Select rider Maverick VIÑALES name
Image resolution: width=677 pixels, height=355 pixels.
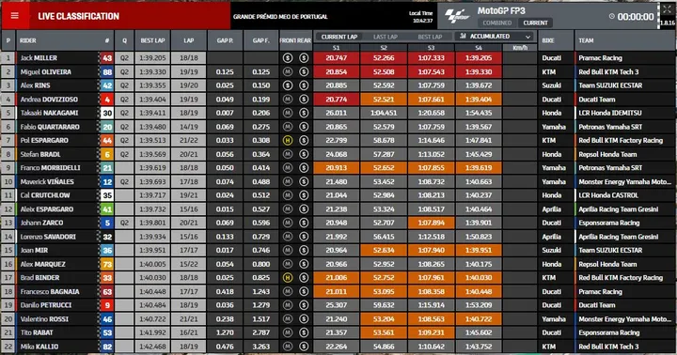click(x=47, y=181)
